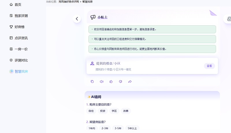Click the document icon beside 独家评测

11,16
